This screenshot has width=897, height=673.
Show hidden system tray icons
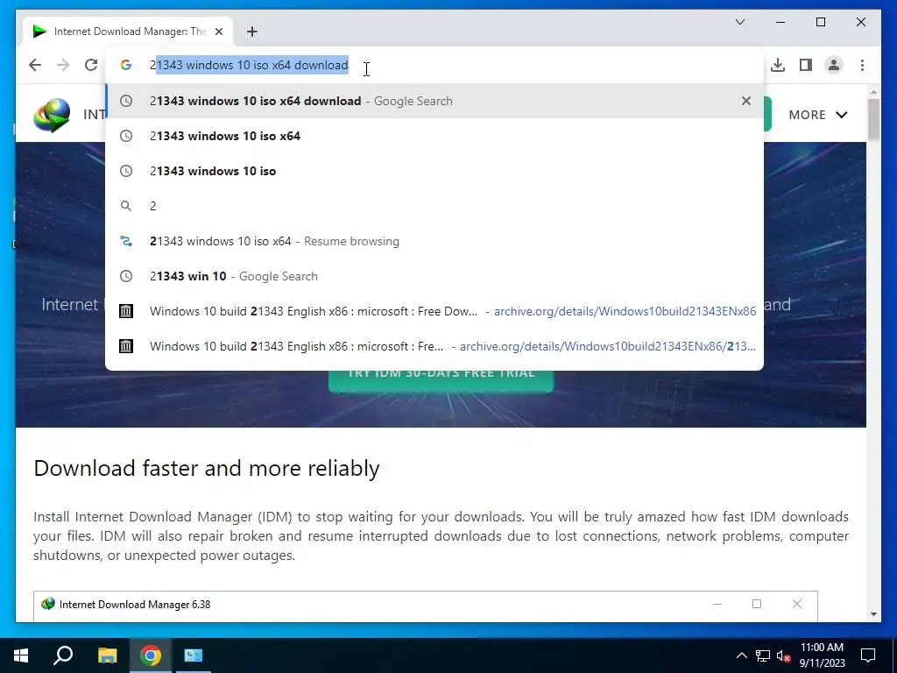pyautogui.click(x=741, y=655)
